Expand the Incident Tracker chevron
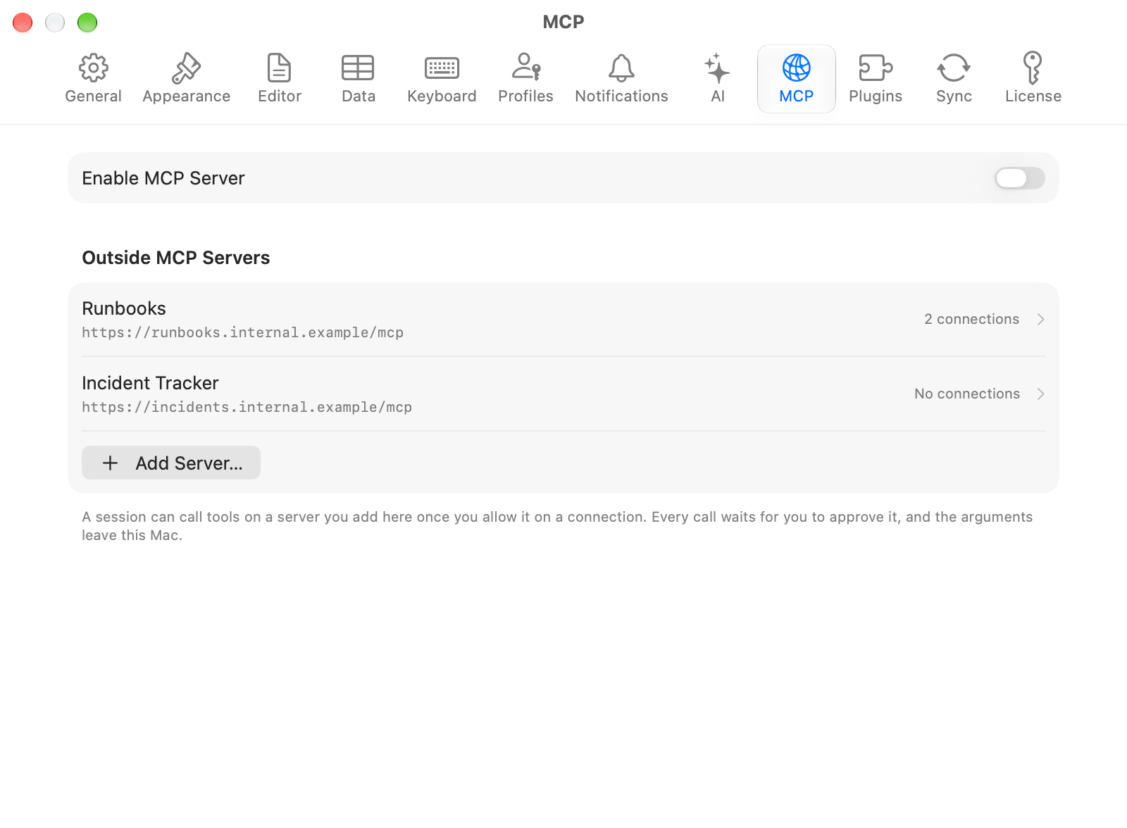The image size is (1127, 828). 1040,394
